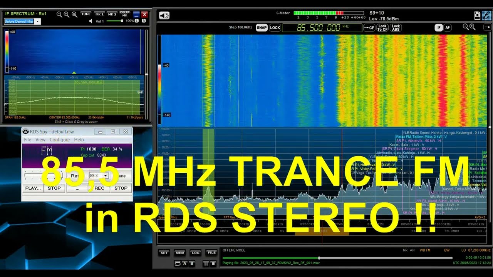This screenshot has width=493, height=277.
Task: Click the playback progress bar handle
Action: (319, 258)
